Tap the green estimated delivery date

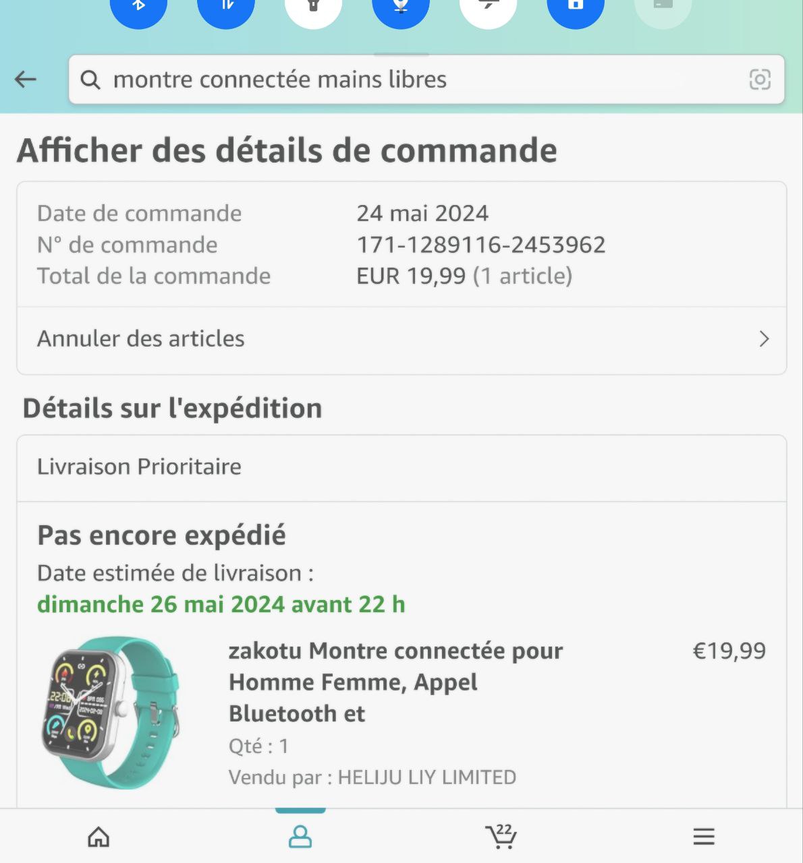(221, 604)
